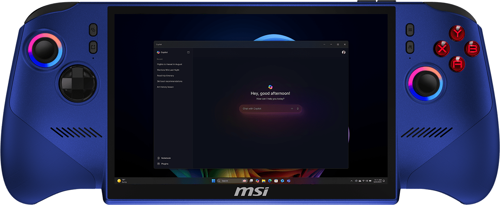This screenshot has height=205, width=500.
Task: Open the three-dot menu in Copilot title bar
Action: 324,44
